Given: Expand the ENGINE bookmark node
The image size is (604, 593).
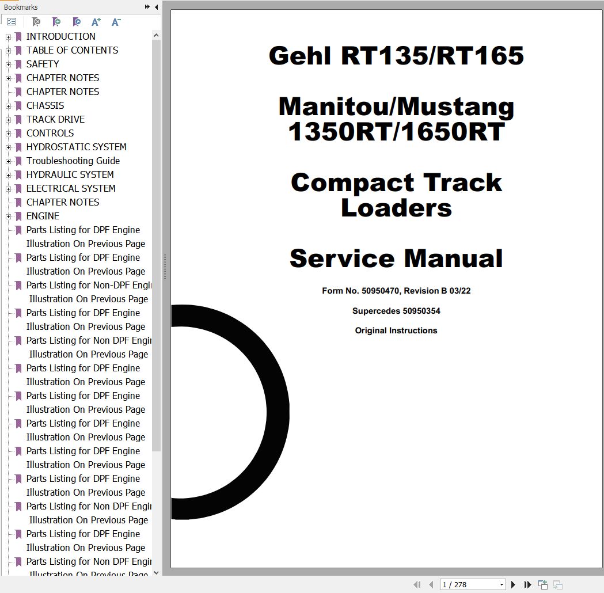Looking at the screenshot, I should [8, 217].
